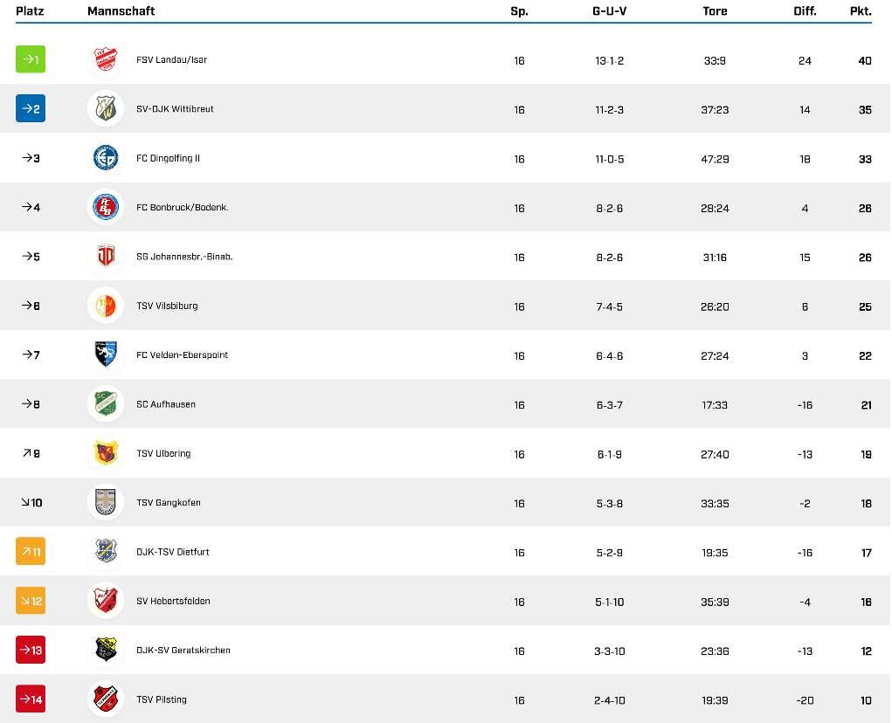892x723 pixels.
Task: Click the DJK-SV Geratskirchen club logo
Action: (106, 651)
